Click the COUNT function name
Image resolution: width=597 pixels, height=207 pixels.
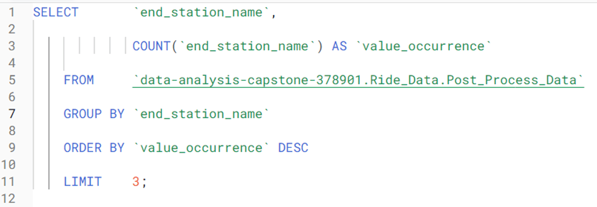(x=151, y=46)
